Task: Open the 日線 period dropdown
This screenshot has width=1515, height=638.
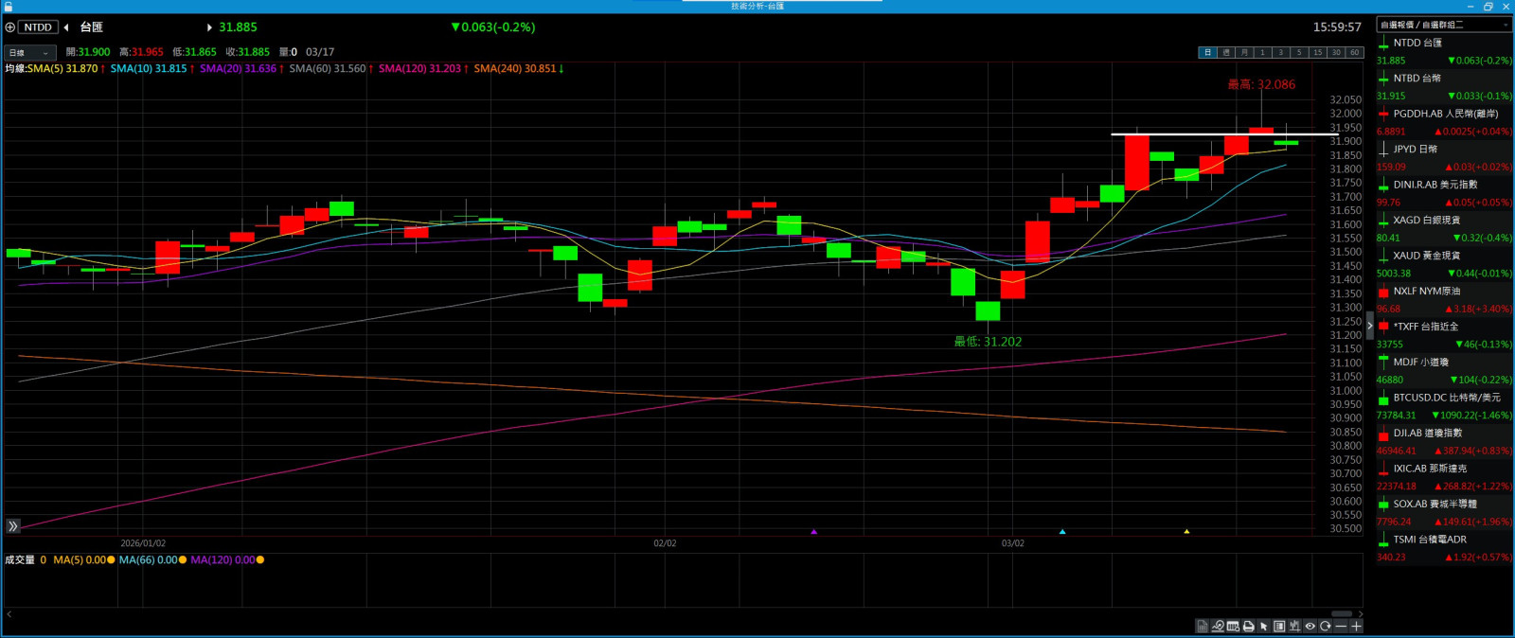Action: click(29, 53)
